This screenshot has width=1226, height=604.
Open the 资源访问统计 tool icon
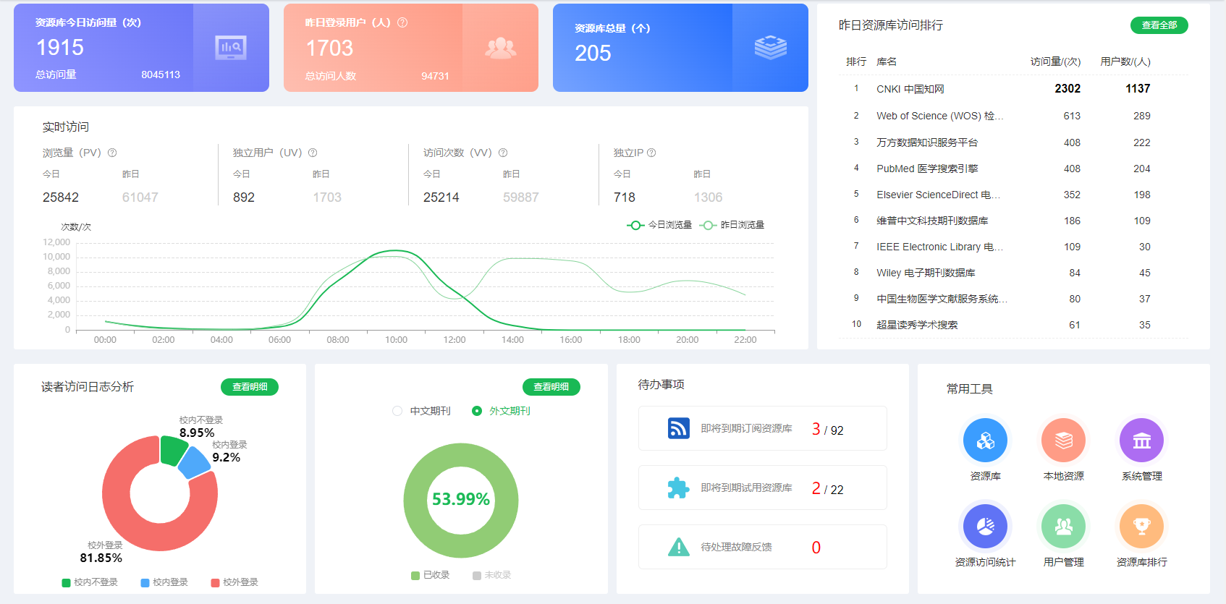click(x=985, y=527)
